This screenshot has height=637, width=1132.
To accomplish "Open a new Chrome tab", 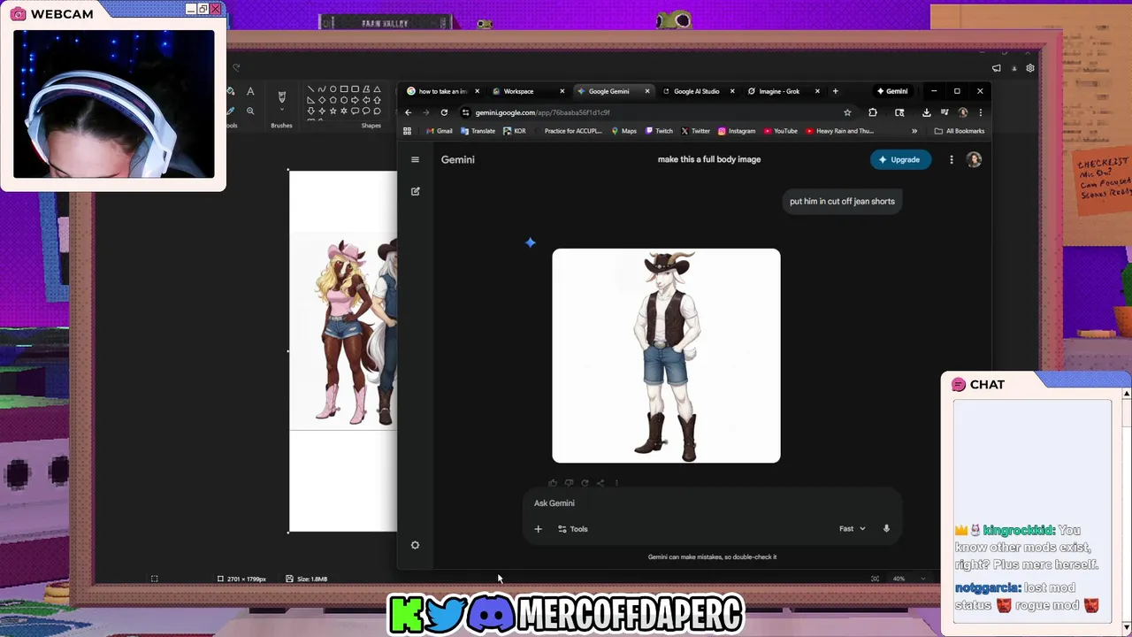I will click(835, 91).
